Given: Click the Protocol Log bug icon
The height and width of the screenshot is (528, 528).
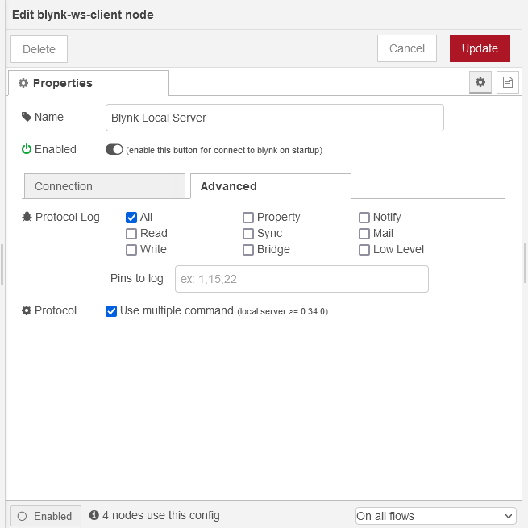Looking at the screenshot, I should (27, 217).
